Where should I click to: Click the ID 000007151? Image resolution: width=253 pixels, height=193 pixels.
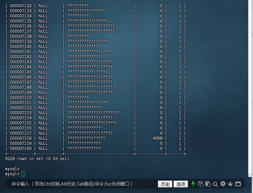tap(21, 103)
